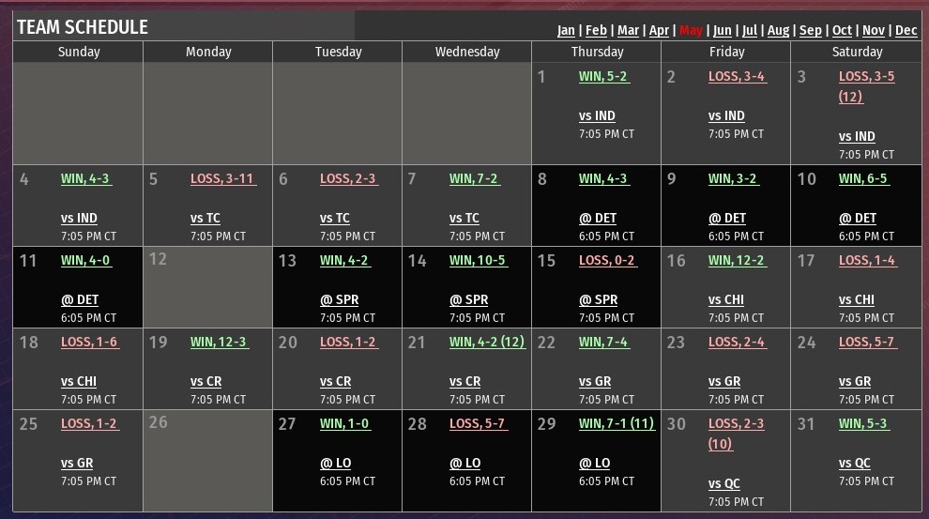Open the WIN, 5-2 result on May 1
929x519 pixels.
coord(602,77)
